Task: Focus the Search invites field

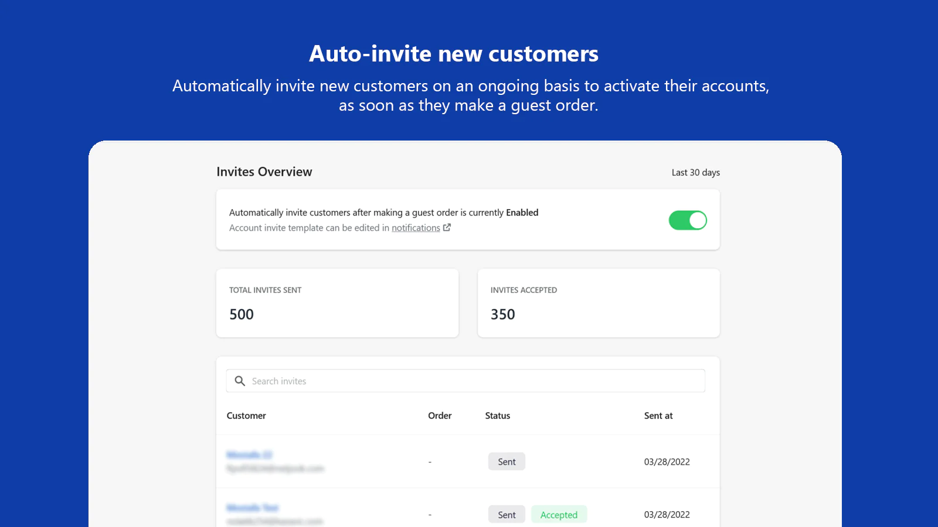Action: point(469,381)
